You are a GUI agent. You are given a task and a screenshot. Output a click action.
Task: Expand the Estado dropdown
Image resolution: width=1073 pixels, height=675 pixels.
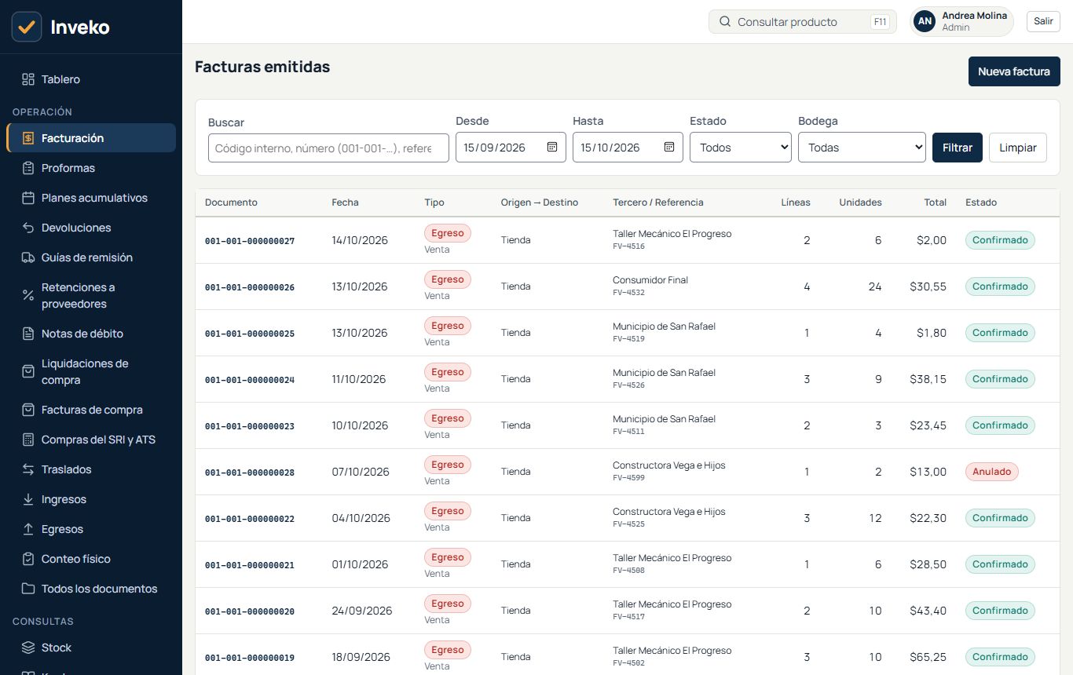coord(741,148)
